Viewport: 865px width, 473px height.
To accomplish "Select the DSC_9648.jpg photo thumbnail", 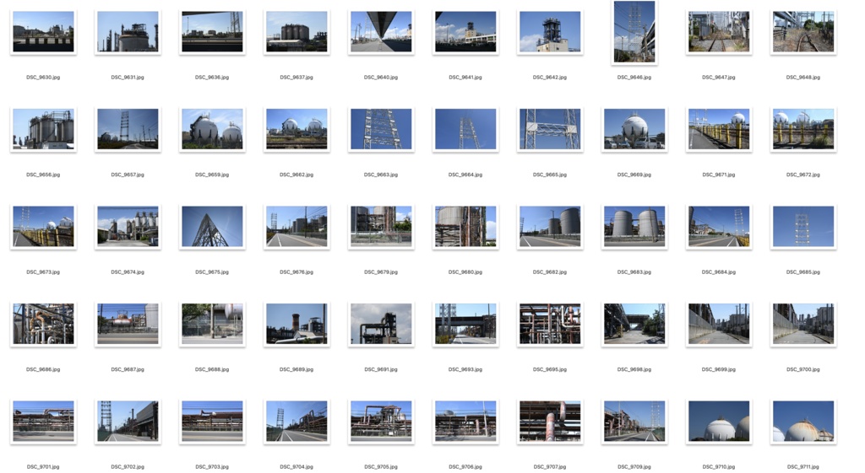I will coord(802,32).
